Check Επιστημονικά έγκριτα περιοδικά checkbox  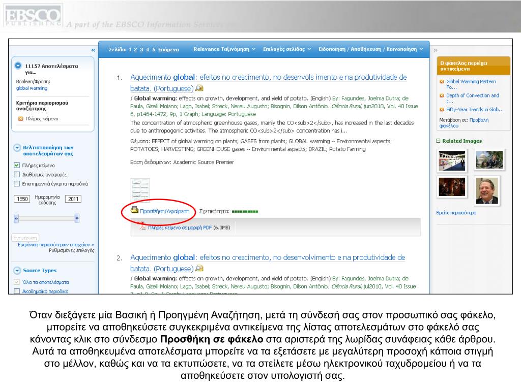tap(17, 184)
